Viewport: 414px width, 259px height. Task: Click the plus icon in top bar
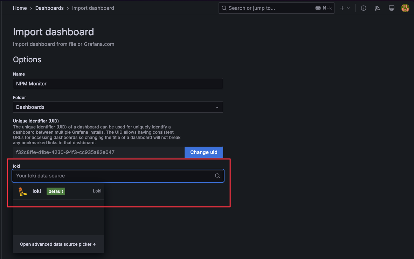coord(342,8)
